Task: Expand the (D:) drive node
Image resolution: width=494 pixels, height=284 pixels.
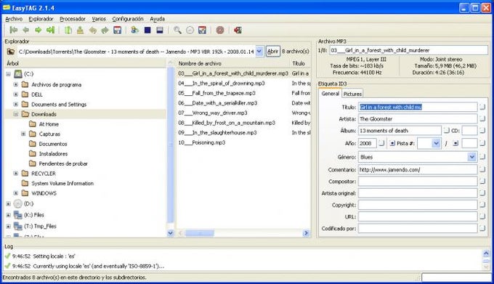Action: [9, 203]
